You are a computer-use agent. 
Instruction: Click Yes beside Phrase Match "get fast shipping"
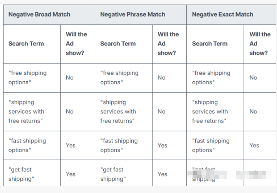[x=163, y=174]
